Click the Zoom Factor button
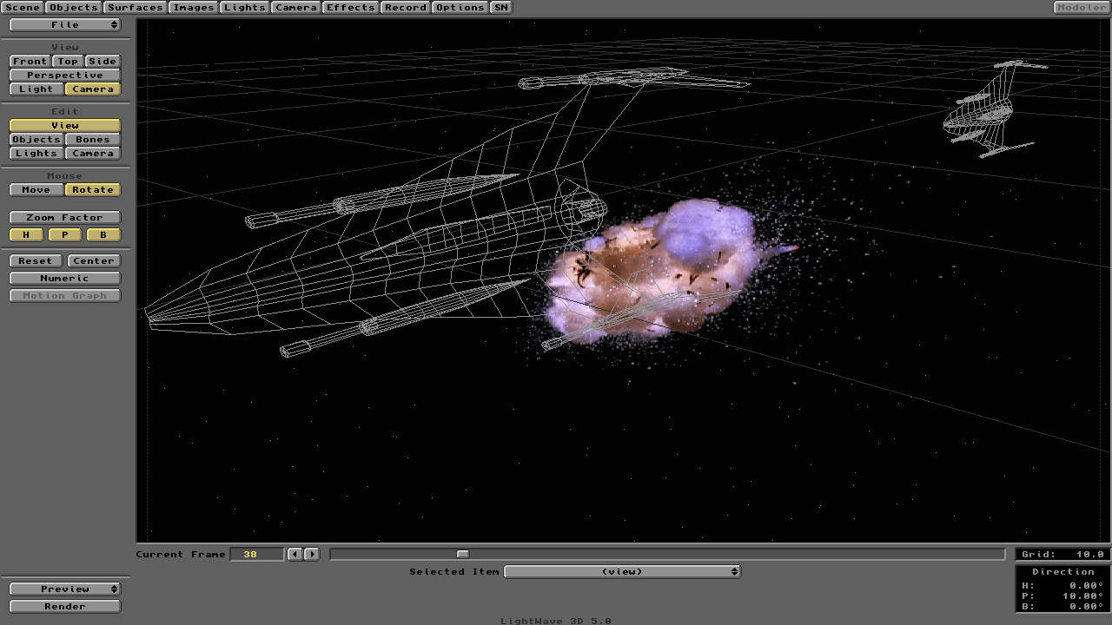The image size is (1112, 625). pos(65,218)
